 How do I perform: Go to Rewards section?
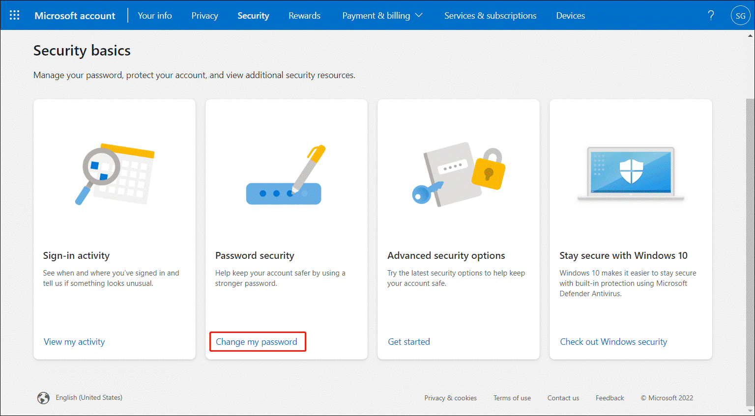tap(304, 15)
